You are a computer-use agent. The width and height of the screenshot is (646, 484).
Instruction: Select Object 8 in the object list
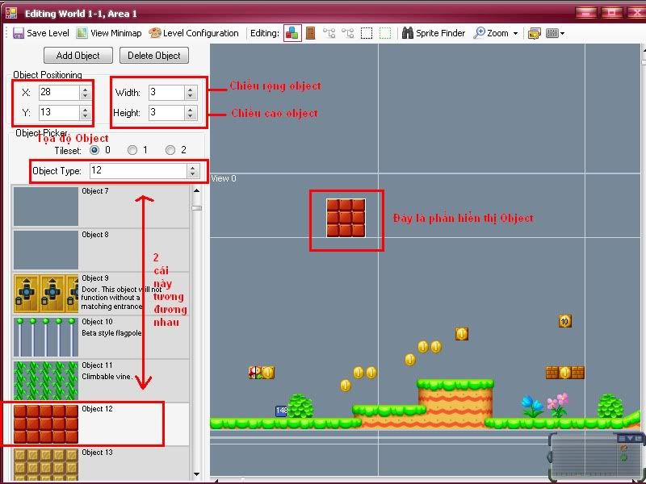click(101, 250)
